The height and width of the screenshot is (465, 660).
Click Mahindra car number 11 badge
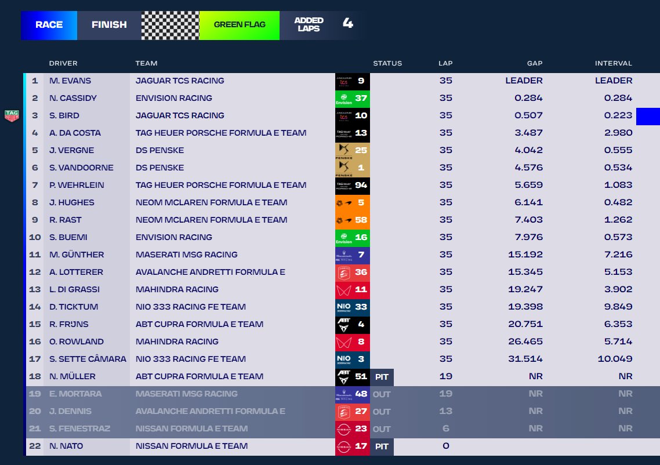click(x=352, y=290)
